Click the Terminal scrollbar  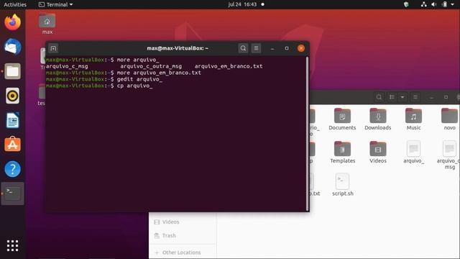pyautogui.click(x=307, y=134)
